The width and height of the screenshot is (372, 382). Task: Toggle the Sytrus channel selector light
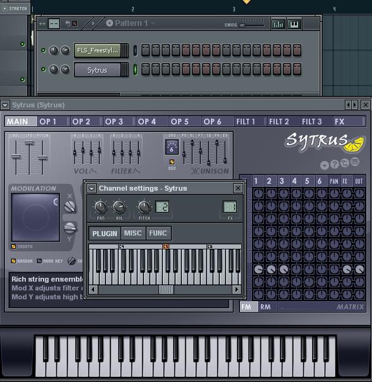(135, 69)
